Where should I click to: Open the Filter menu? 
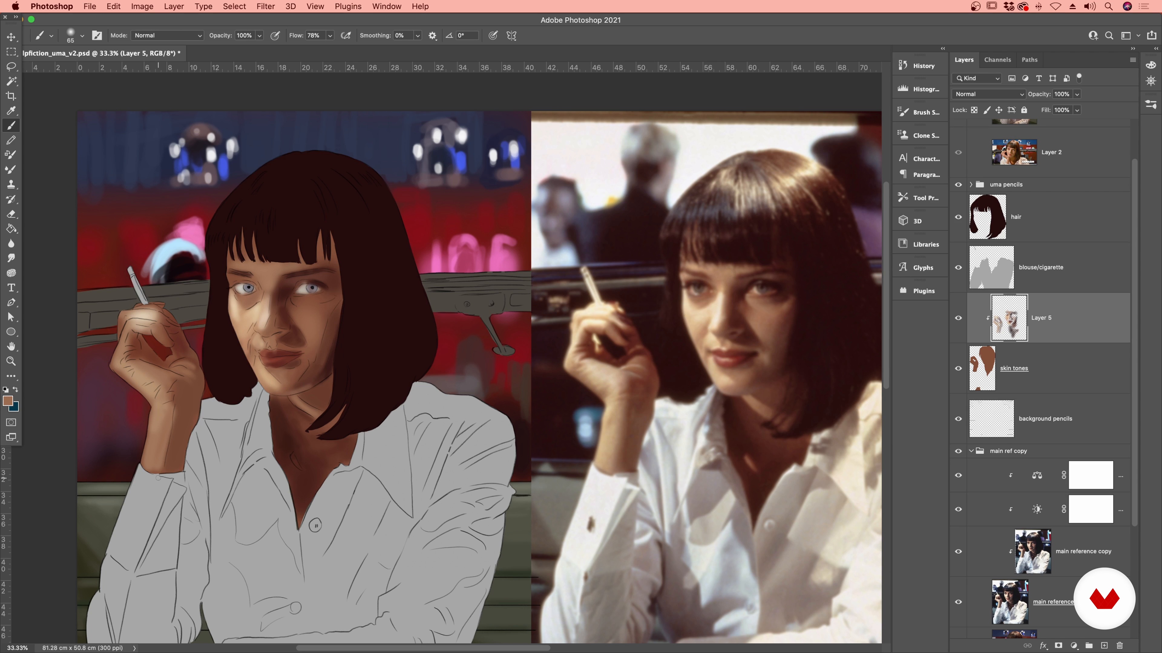tap(265, 6)
